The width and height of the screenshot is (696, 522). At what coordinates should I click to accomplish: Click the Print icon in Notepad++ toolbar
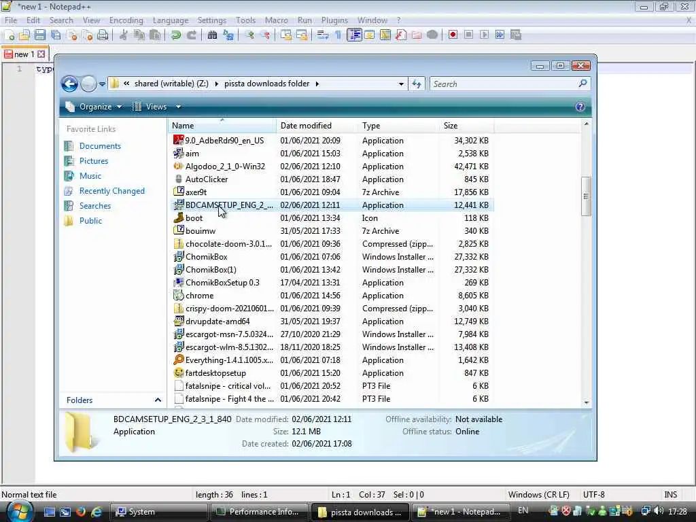coord(103,35)
